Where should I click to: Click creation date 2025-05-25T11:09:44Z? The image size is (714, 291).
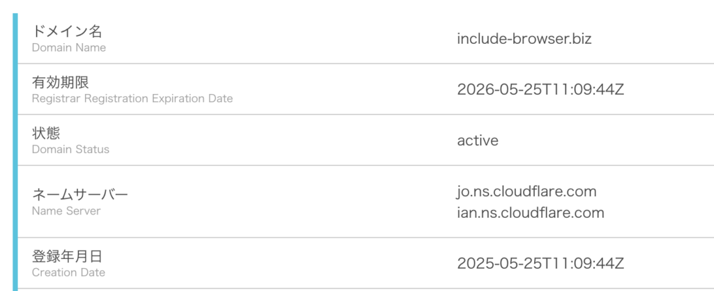[x=540, y=263]
